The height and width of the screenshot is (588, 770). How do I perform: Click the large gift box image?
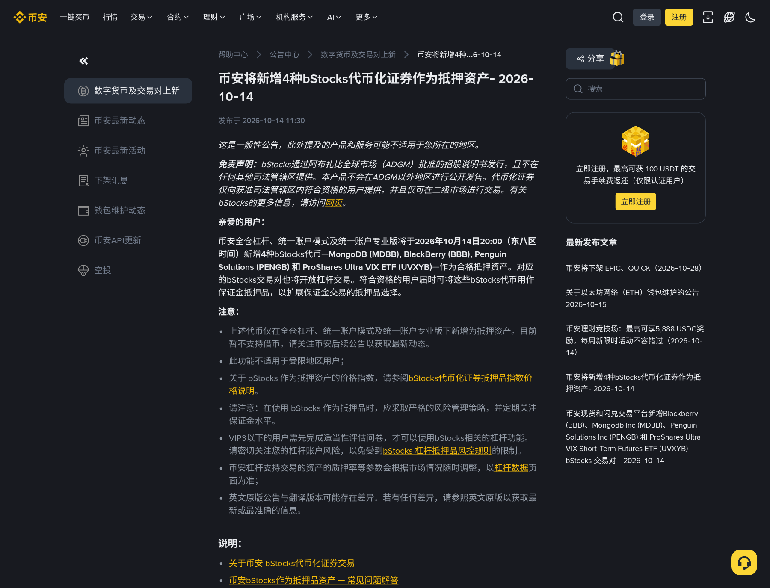636,141
